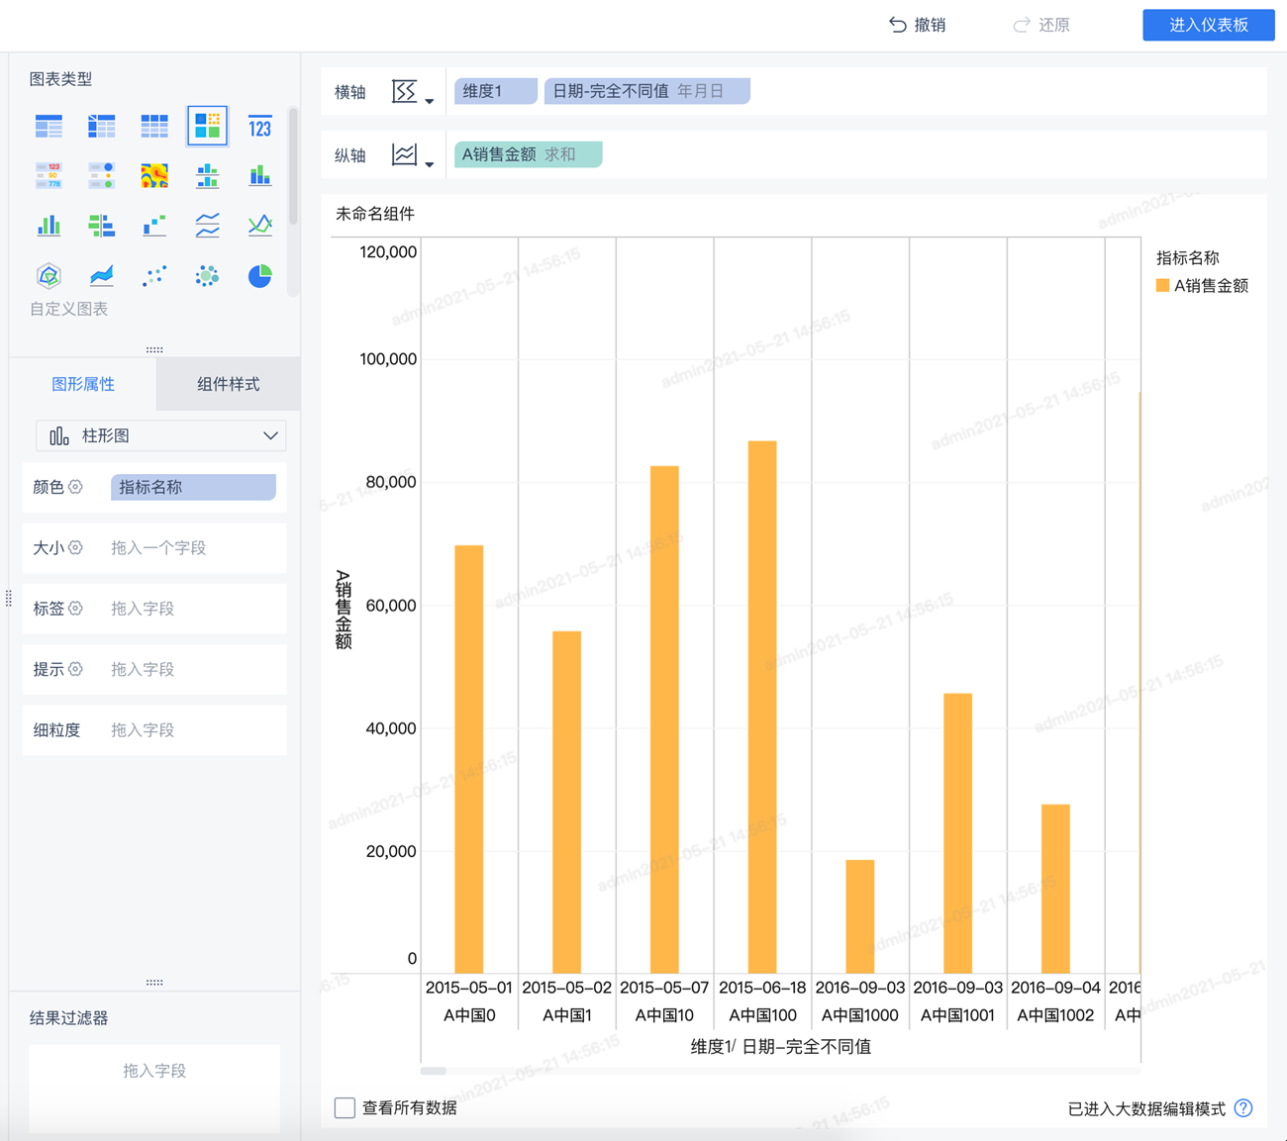1287x1141 pixels.
Task: Click the 未命名组件 chart title
Action: tap(375, 214)
